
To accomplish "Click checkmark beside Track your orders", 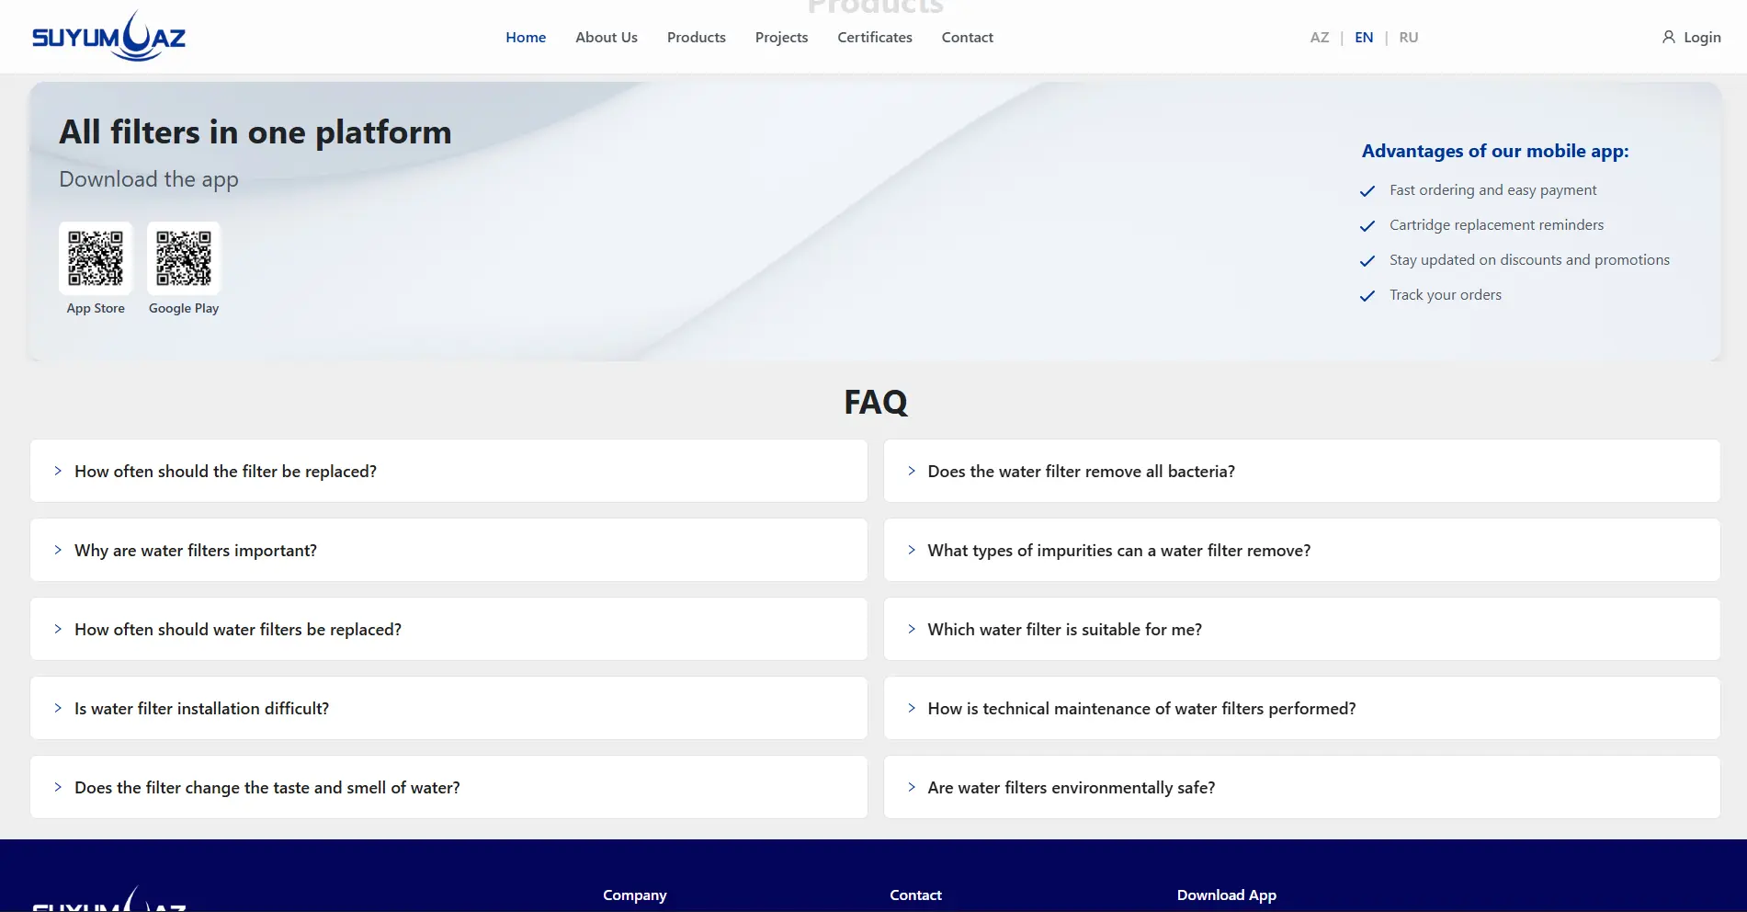I will pos(1367,296).
